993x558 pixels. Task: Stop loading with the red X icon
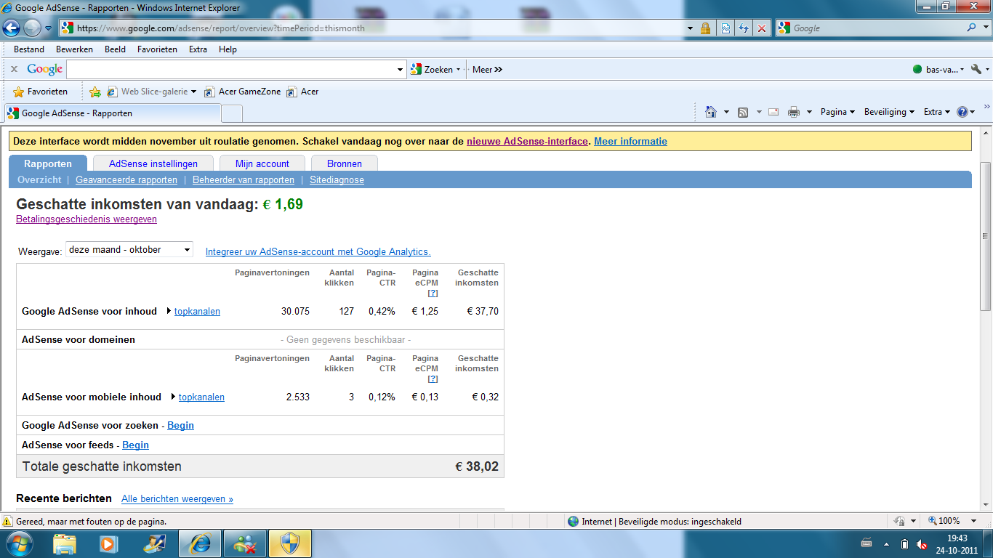click(762, 28)
